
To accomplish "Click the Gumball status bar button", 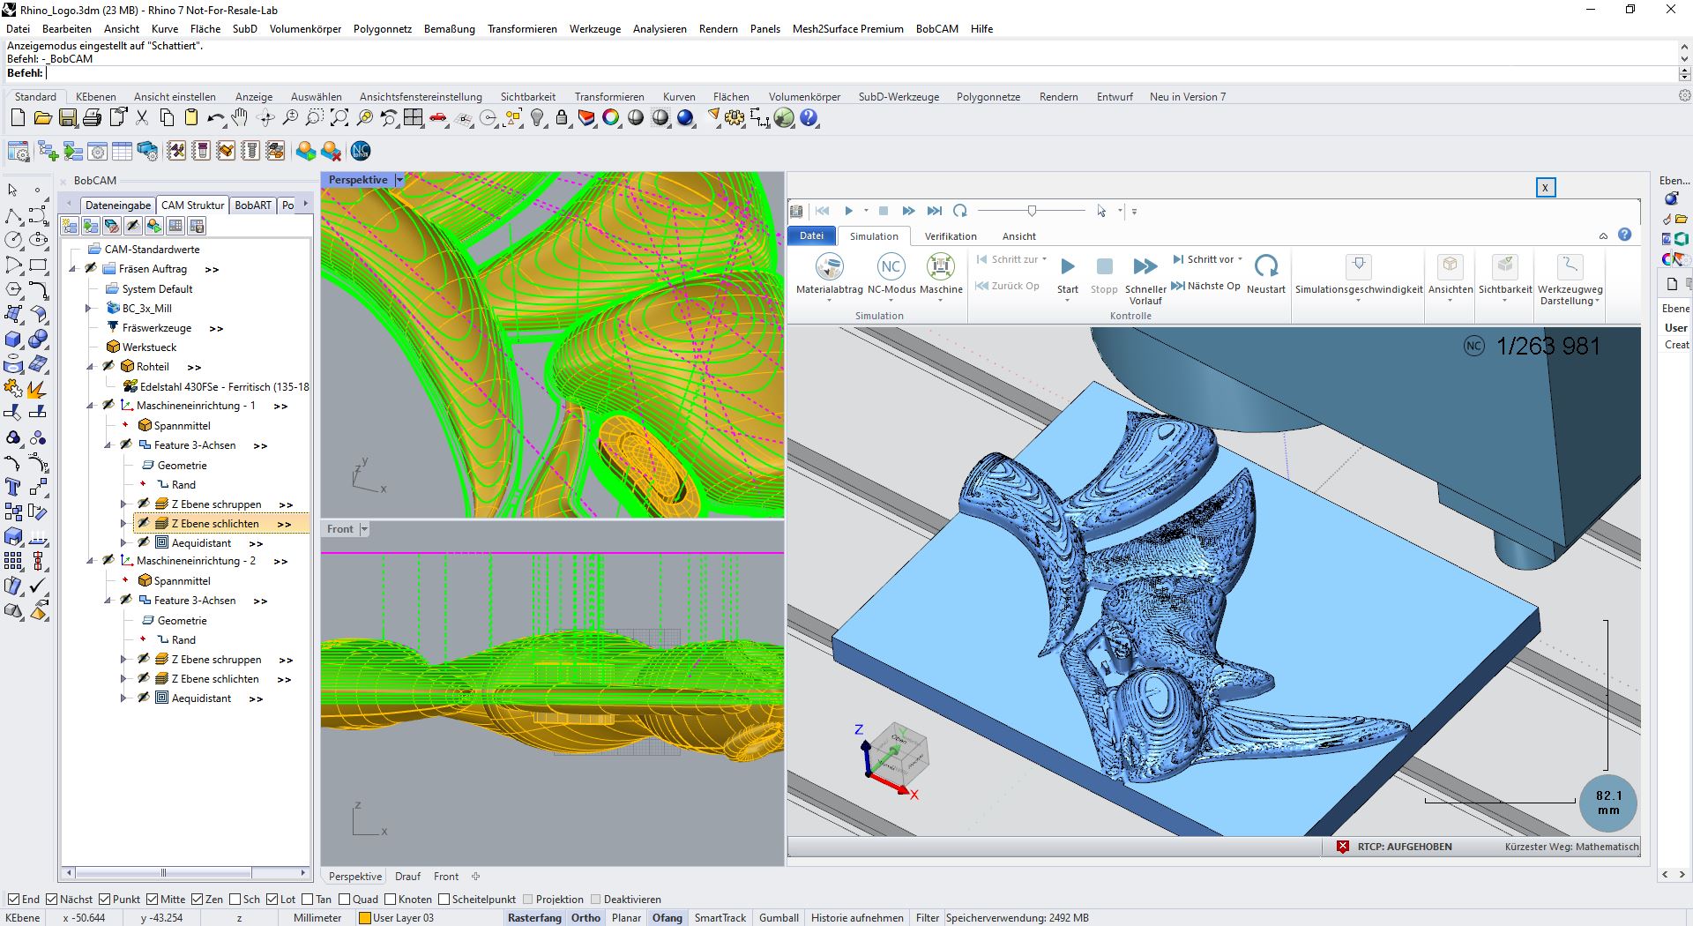I will pos(779,918).
